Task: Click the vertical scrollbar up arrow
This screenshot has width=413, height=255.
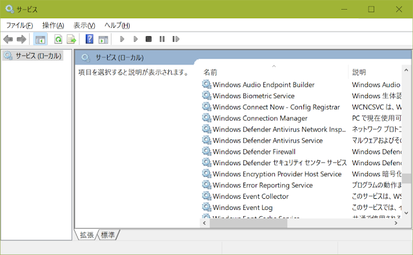Action: point(406,70)
